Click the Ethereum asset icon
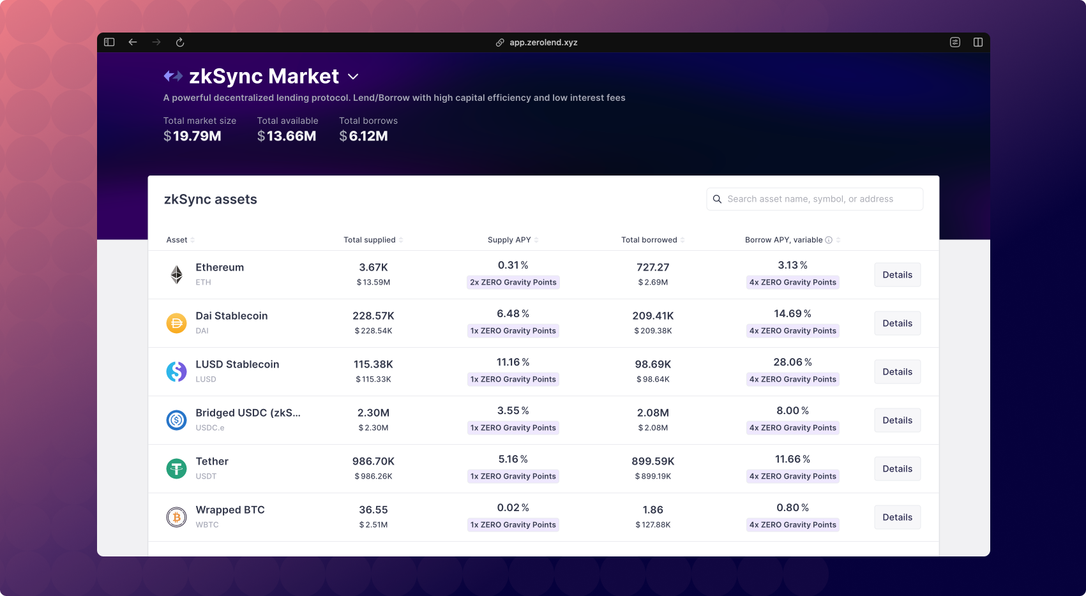The image size is (1086, 596). 176,274
